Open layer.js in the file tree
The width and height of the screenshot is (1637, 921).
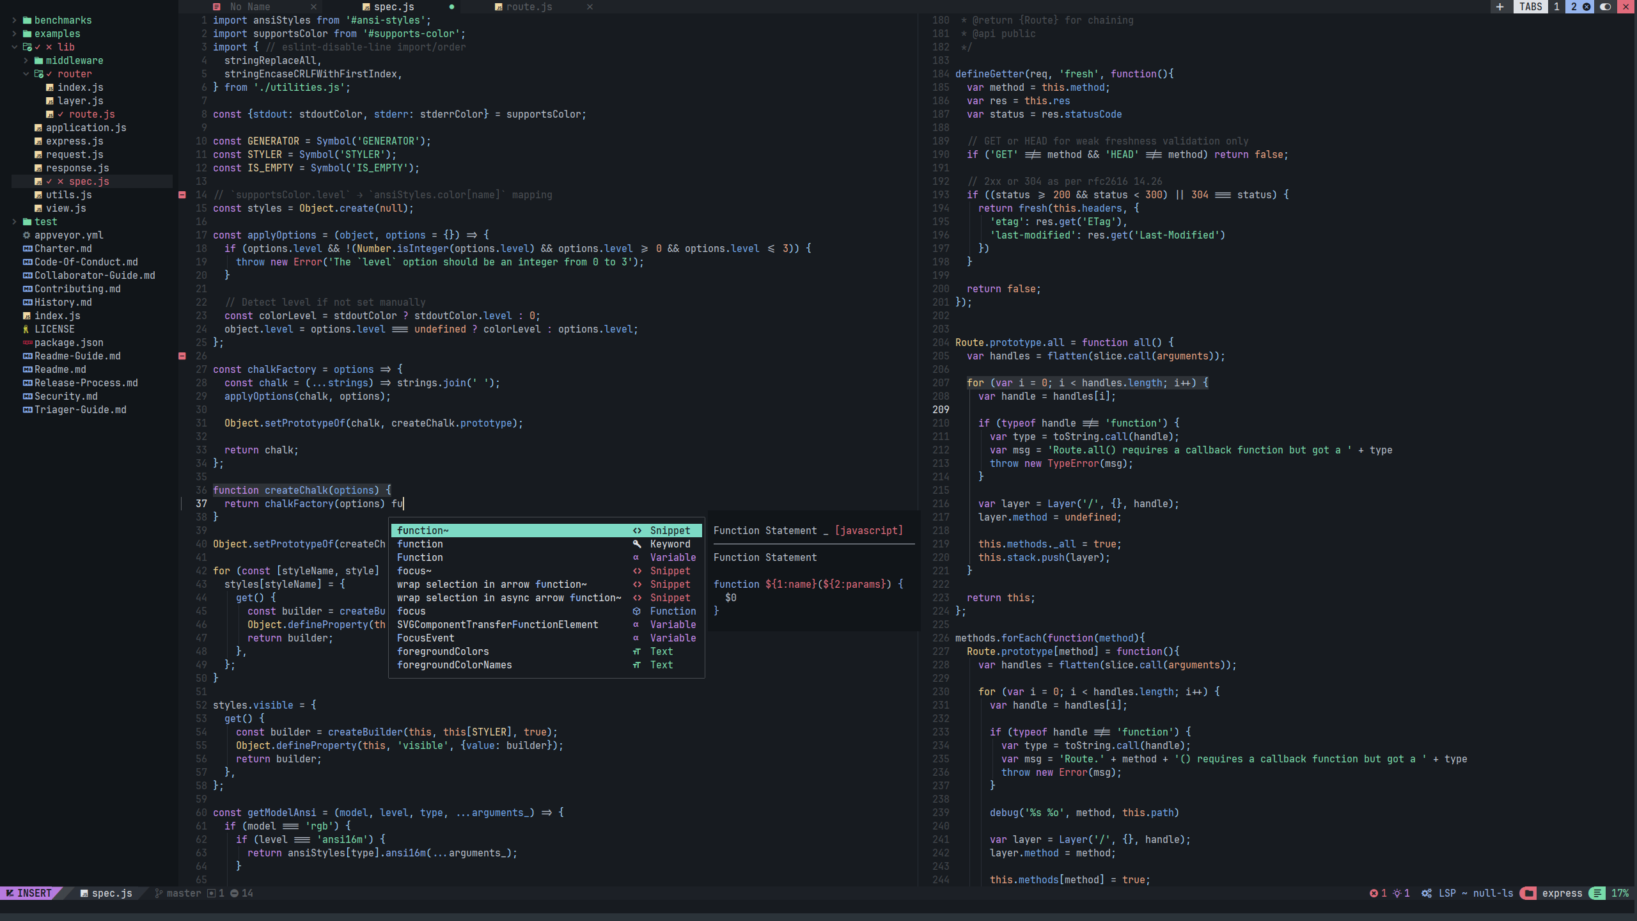click(x=80, y=101)
